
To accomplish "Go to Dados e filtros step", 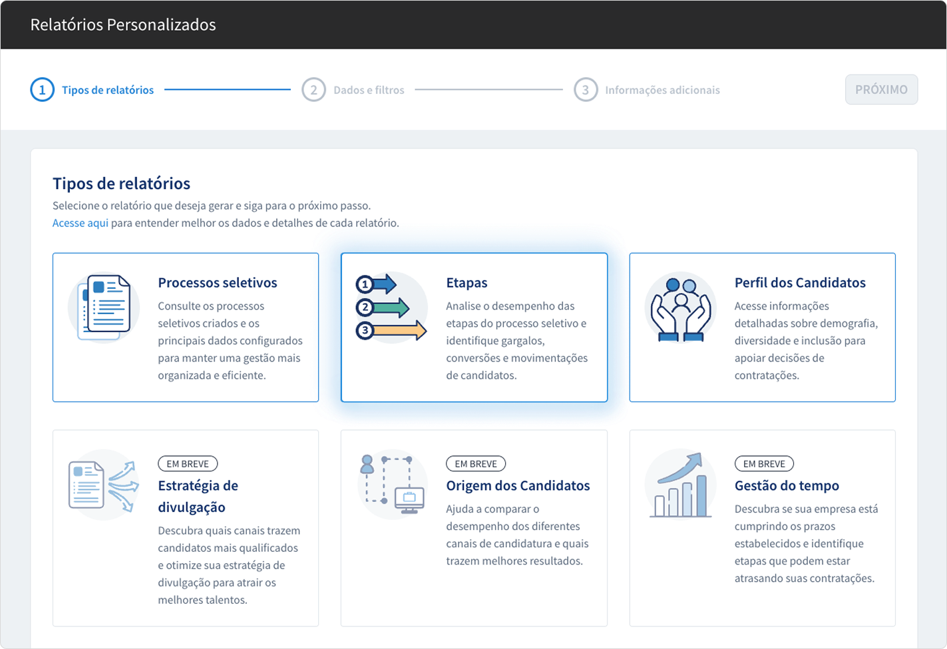I will click(x=369, y=90).
